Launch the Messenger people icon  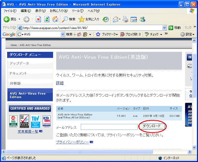coord(142,19)
